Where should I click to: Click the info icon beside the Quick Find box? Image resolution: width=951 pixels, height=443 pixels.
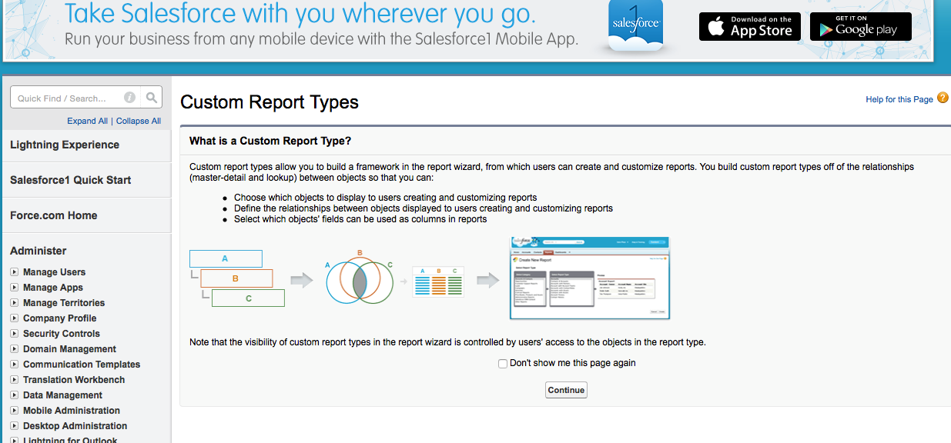tap(129, 97)
